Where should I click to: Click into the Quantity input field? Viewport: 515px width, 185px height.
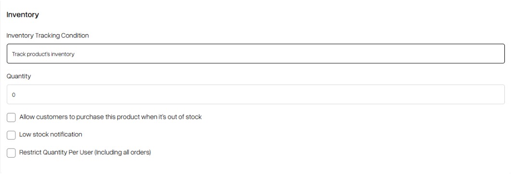tap(256, 95)
